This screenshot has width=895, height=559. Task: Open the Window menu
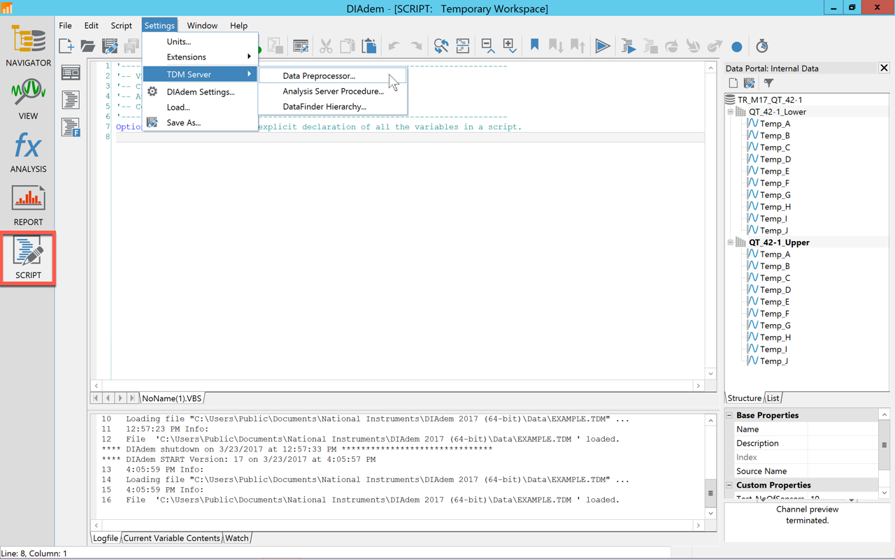pyautogui.click(x=202, y=25)
